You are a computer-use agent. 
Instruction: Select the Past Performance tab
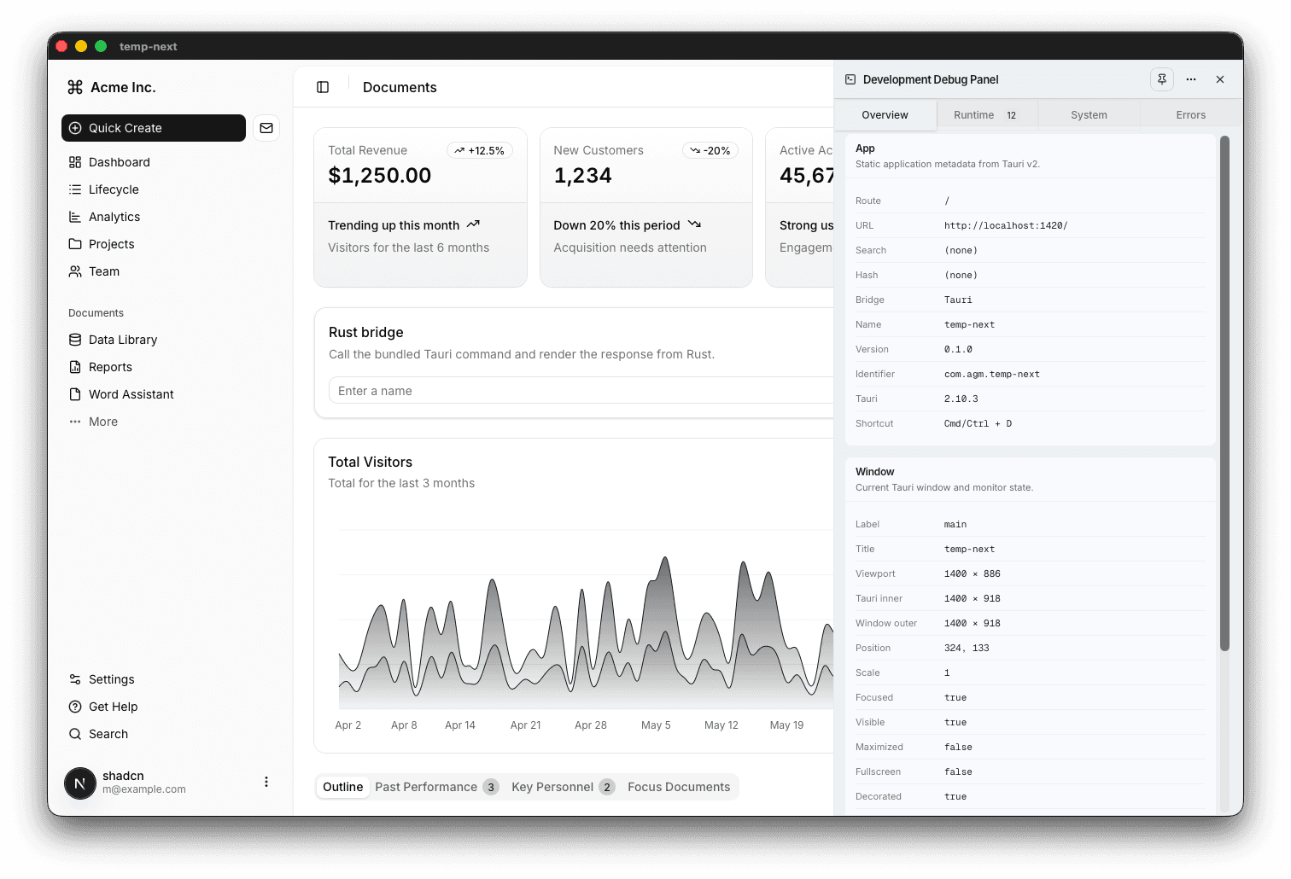pyautogui.click(x=426, y=787)
